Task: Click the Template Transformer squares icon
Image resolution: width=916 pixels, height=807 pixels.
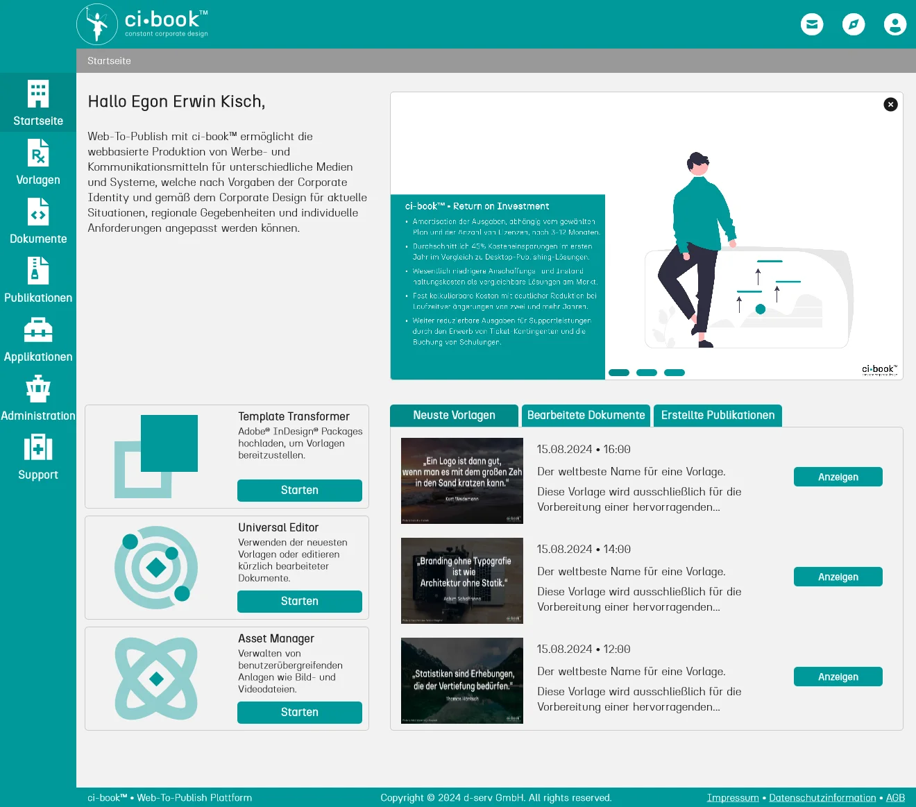Action: click(x=156, y=457)
